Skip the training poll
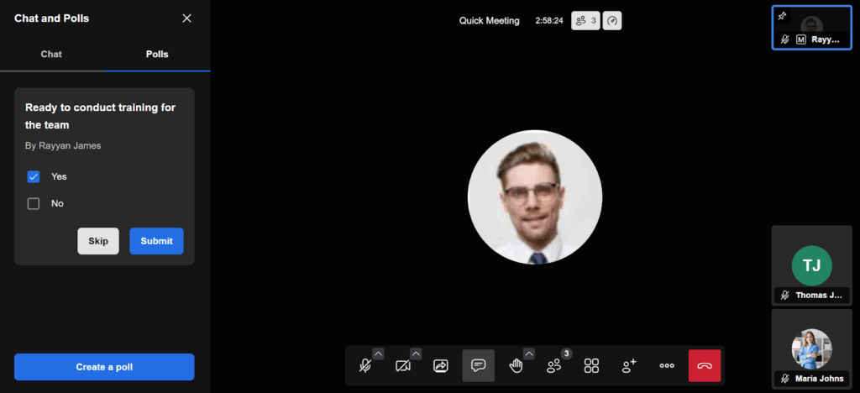The width and height of the screenshot is (860, 393). (x=98, y=241)
